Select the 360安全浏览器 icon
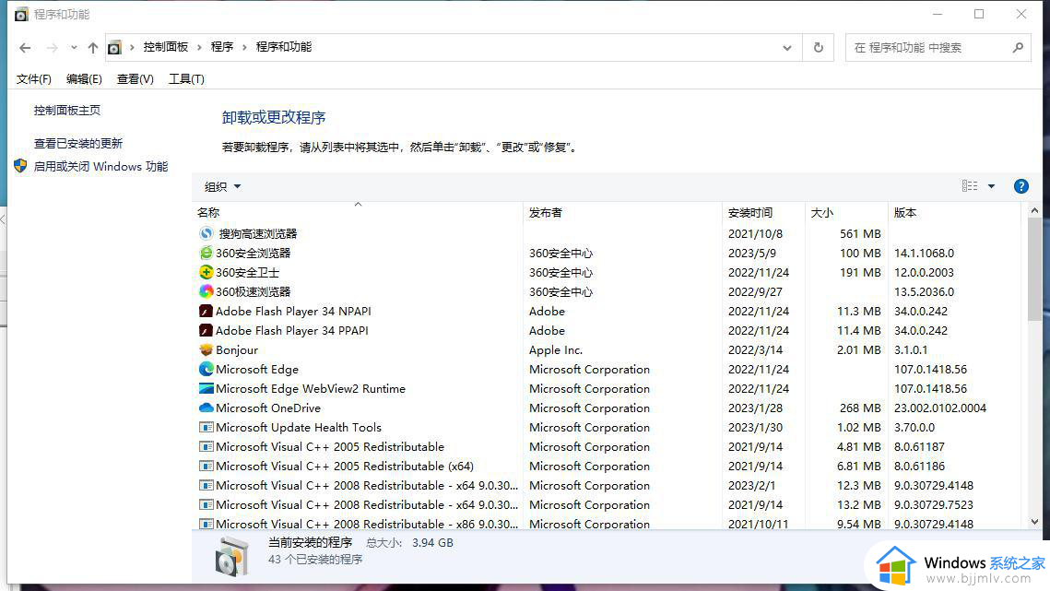The width and height of the screenshot is (1050, 591). click(206, 253)
